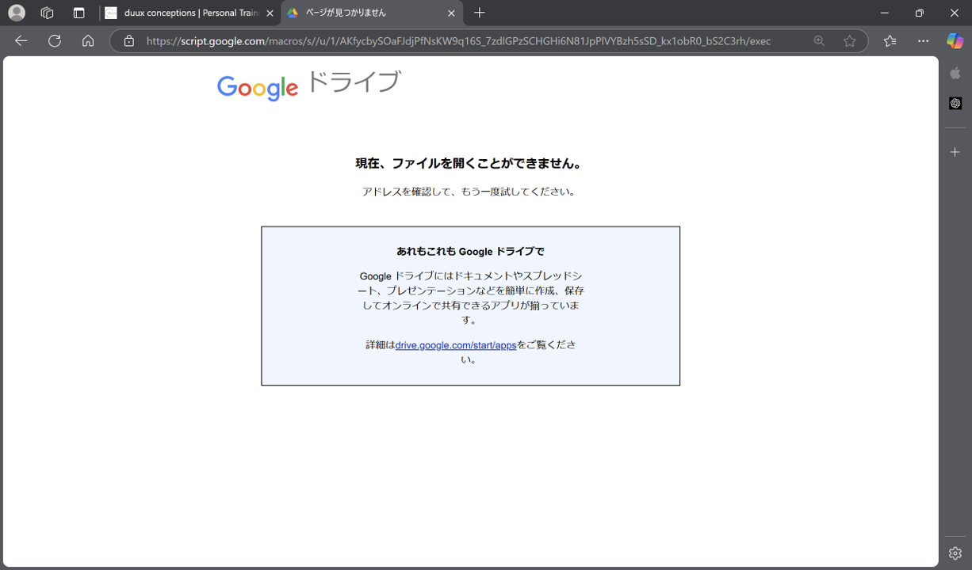Launch Copilot from the toolbar
This screenshot has width=972, height=570.
click(955, 41)
